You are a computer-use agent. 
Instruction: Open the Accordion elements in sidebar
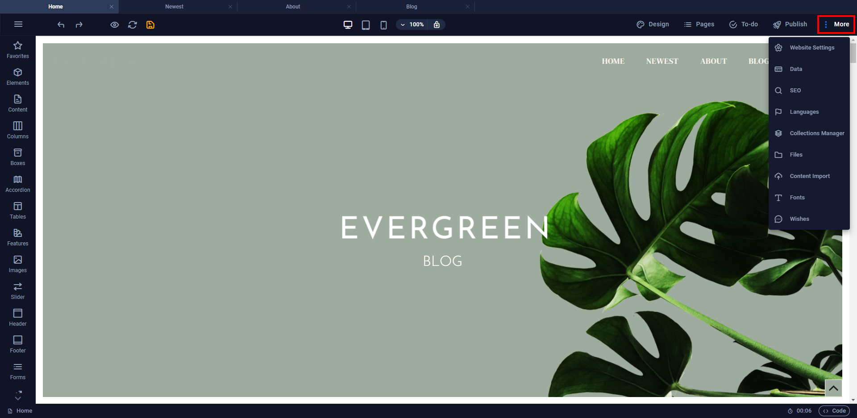18,184
